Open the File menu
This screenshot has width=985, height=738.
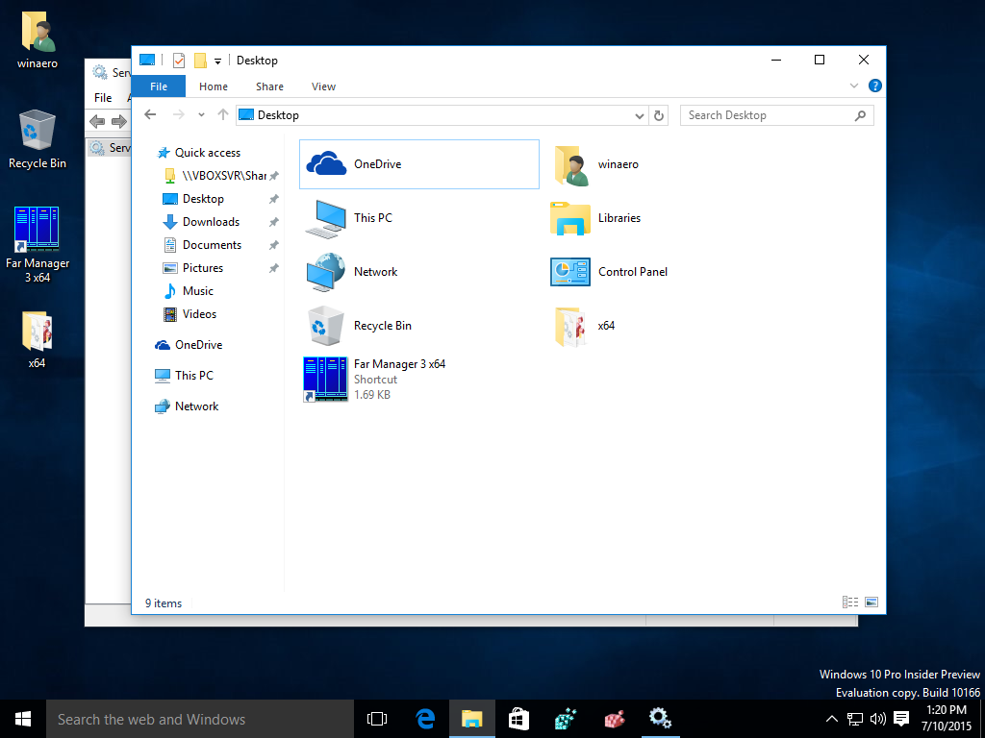tap(158, 86)
